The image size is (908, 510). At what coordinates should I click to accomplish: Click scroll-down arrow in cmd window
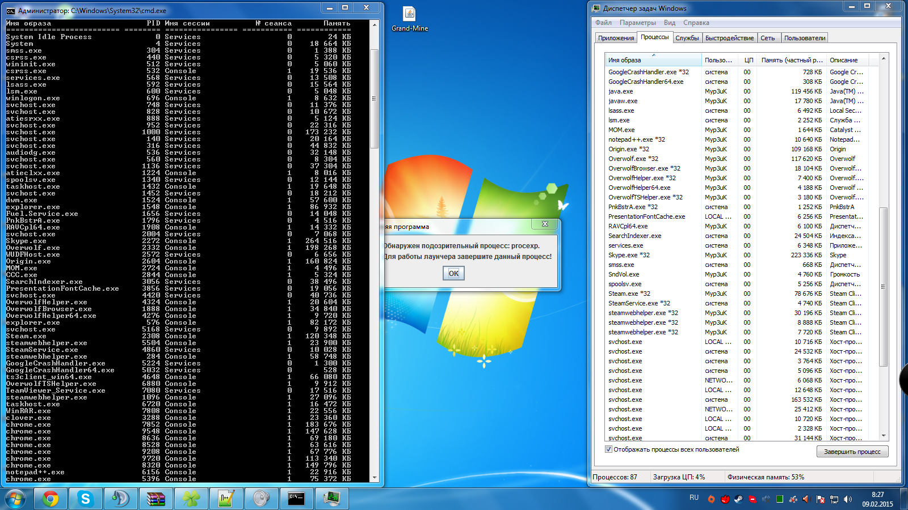tap(374, 478)
